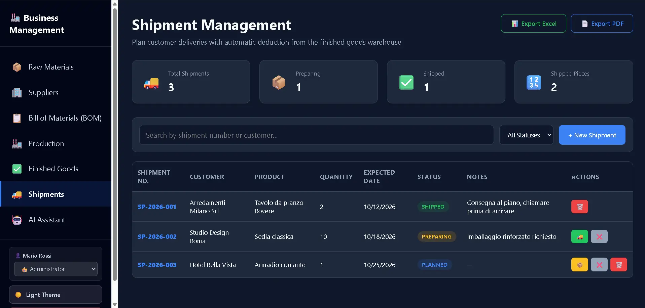Switch to Light Theme
Viewport: 645px width, 308px height.
(56, 295)
